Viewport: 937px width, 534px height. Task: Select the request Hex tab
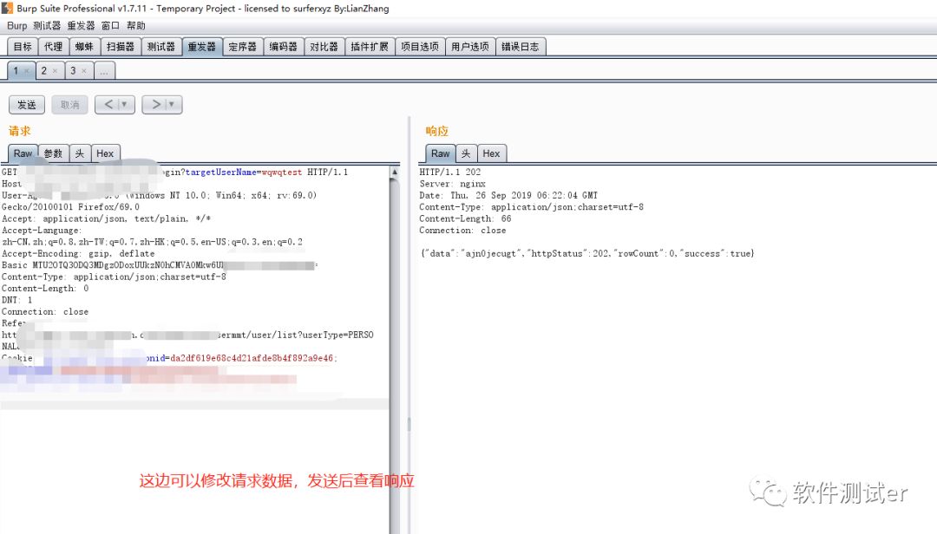tap(105, 153)
